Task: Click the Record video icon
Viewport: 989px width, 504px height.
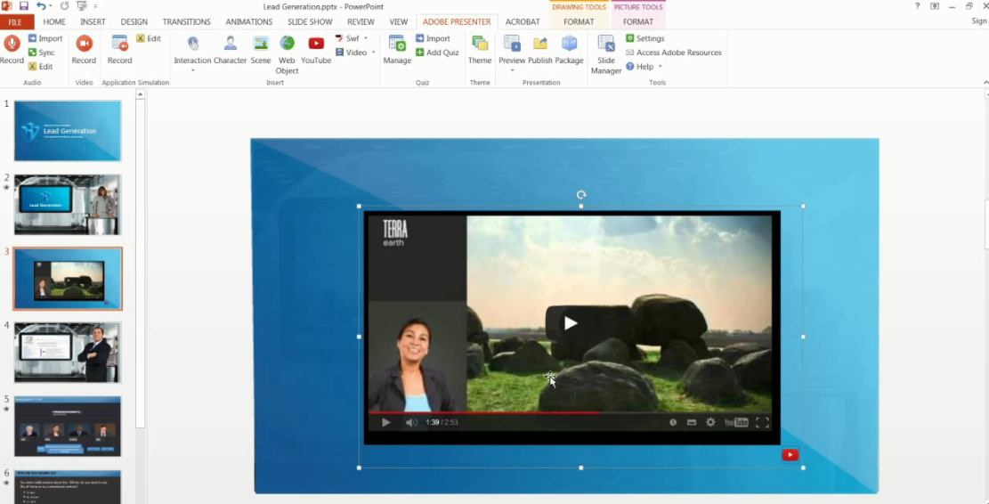Action: [x=84, y=44]
